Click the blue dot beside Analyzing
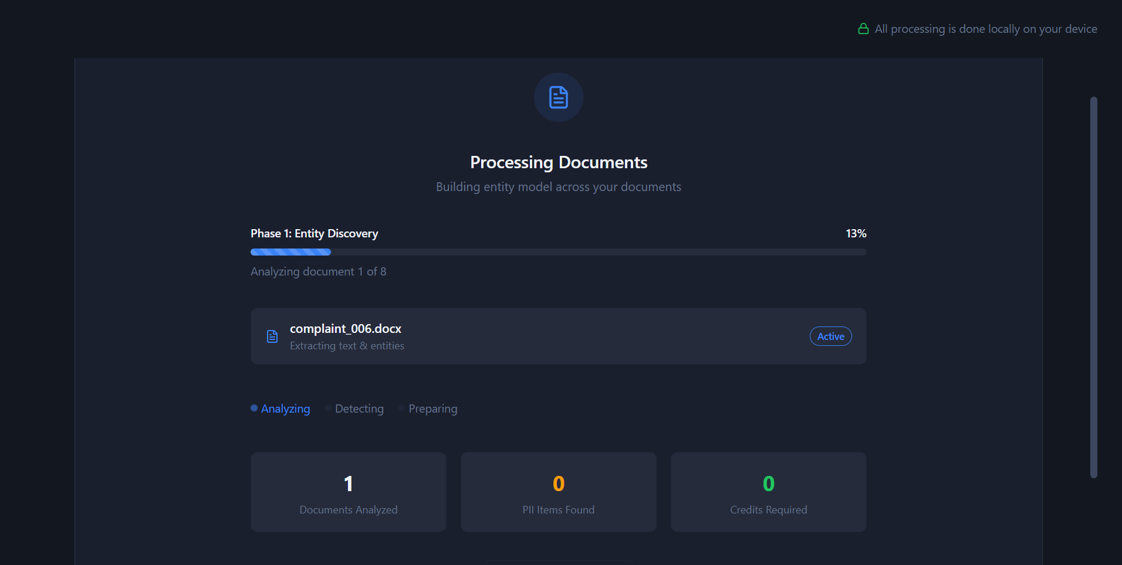The height and width of the screenshot is (565, 1122). pyautogui.click(x=254, y=408)
